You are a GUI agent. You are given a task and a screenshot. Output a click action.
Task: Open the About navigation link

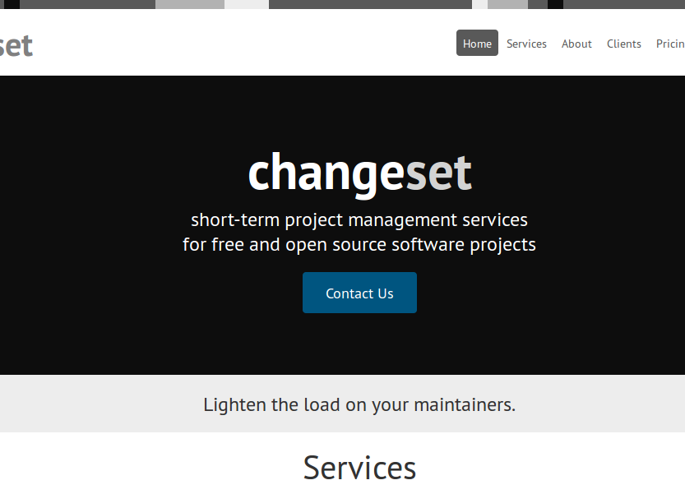pos(576,44)
